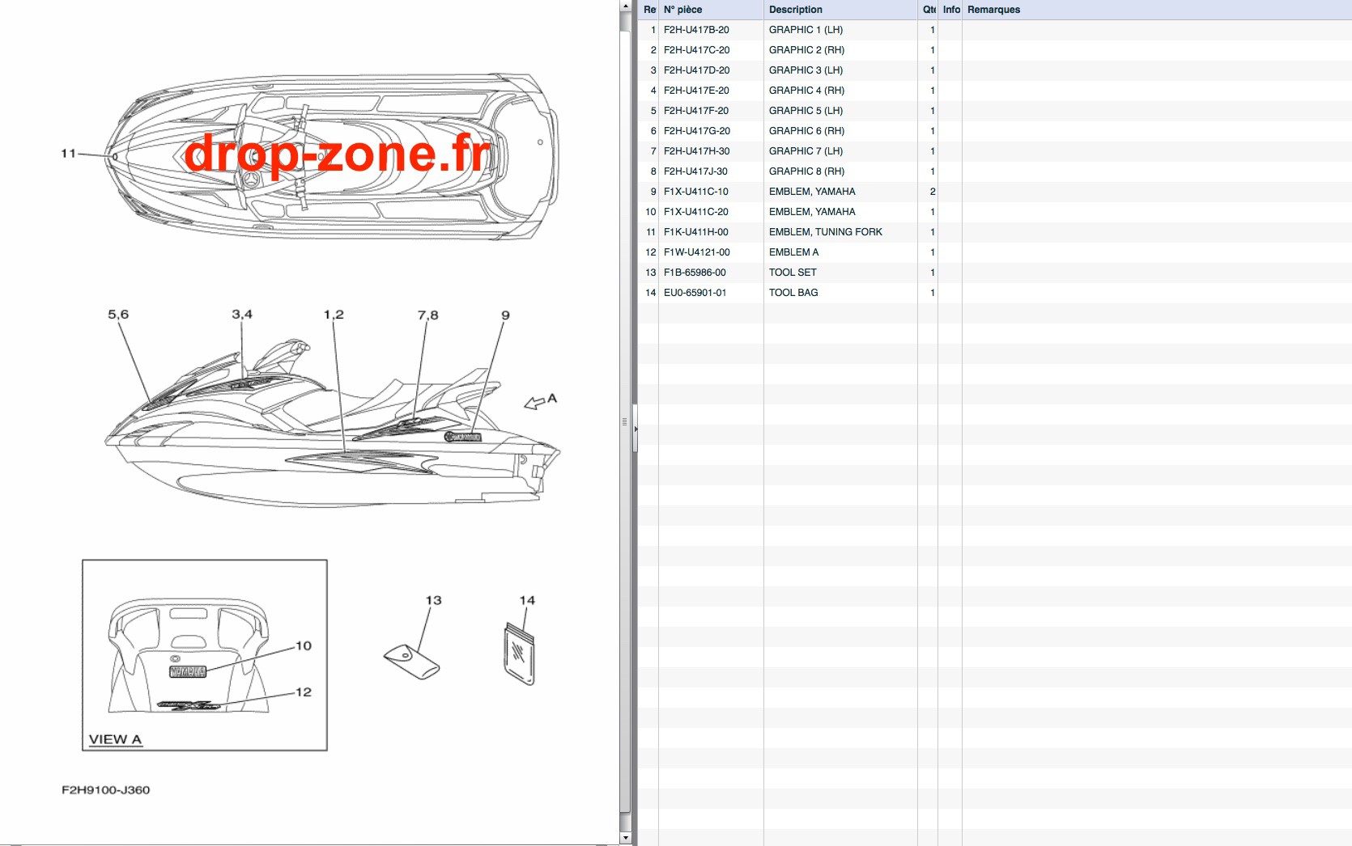The height and width of the screenshot is (846, 1352).
Task: Click callout number 11 in top-view diagram
Action: (x=68, y=153)
